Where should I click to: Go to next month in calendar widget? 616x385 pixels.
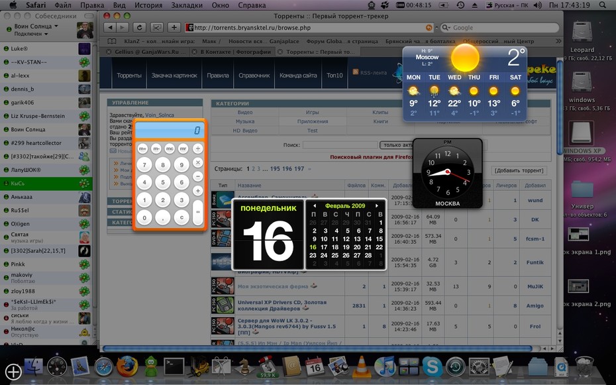pyautogui.click(x=377, y=205)
